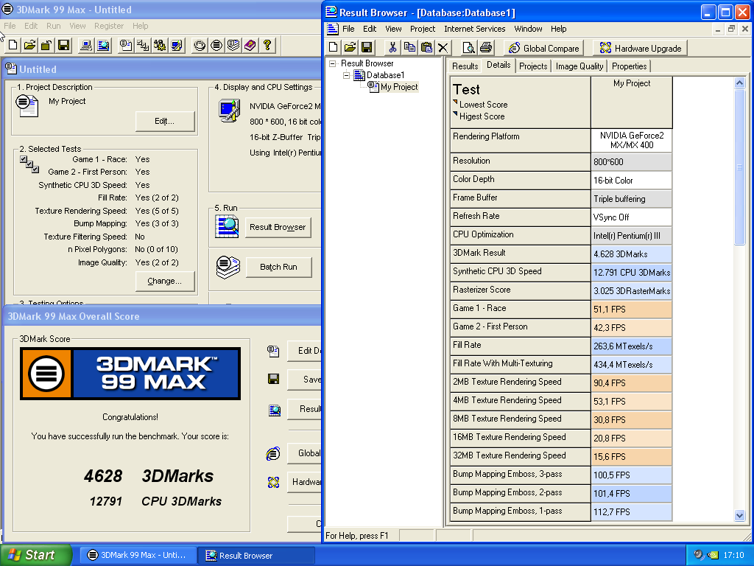Click the stacked pages batch run toolbar icon

tap(233, 45)
